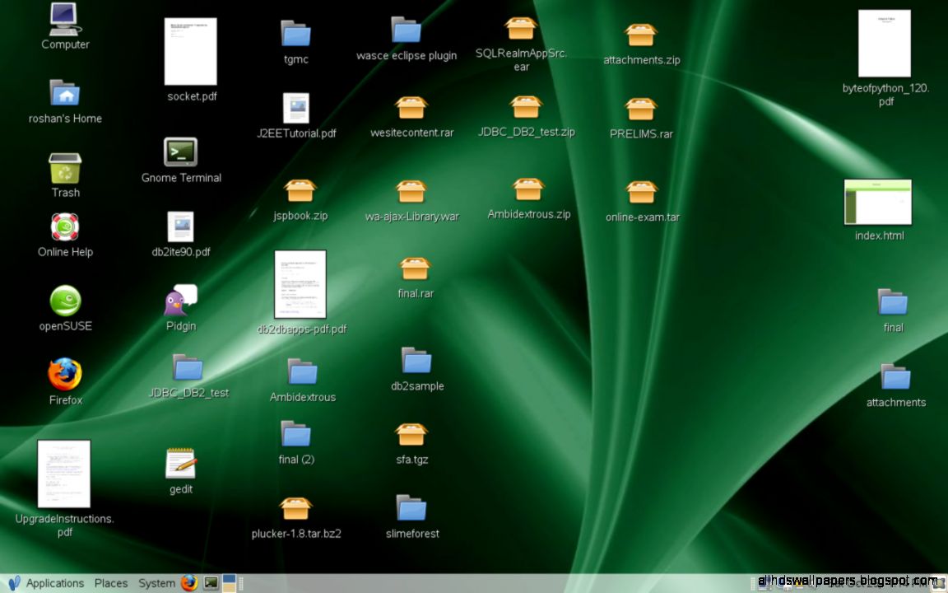
Task: Start Firefox from the desktop
Action: [65, 375]
